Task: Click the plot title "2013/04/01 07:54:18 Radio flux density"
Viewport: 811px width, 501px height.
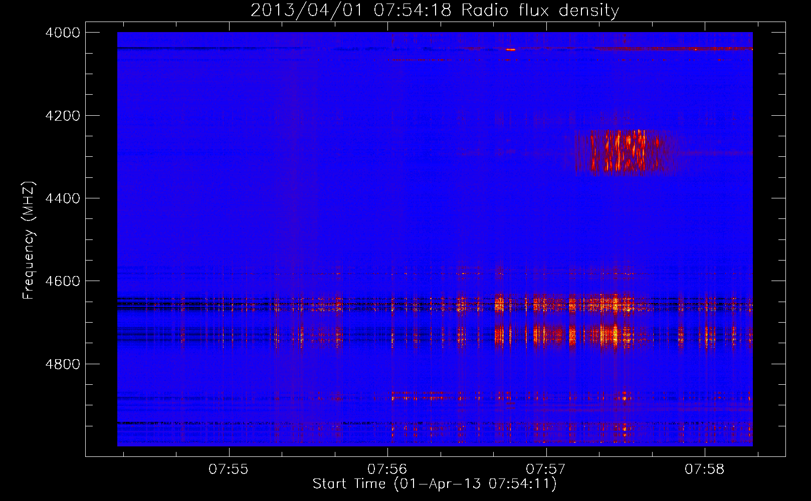Action: (435, 10)
